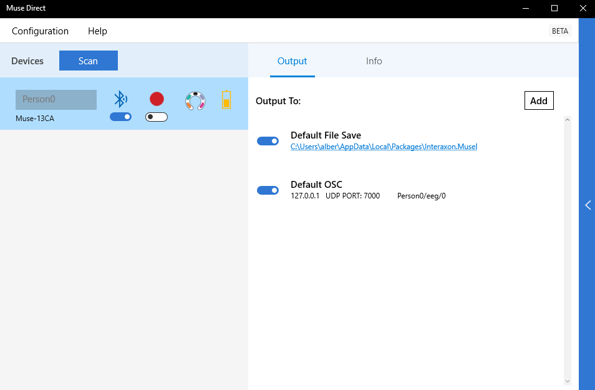Image resolution: width=595 pixels, height=390 pixels.
Task: Click the Person0 name input field
Action: pyautogui.click(x=56, y=99)
